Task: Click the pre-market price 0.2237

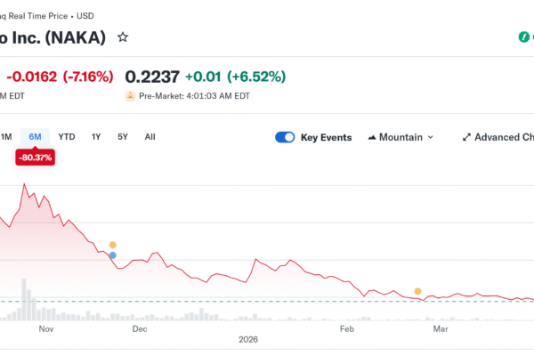Action: (x=152, y=77)
